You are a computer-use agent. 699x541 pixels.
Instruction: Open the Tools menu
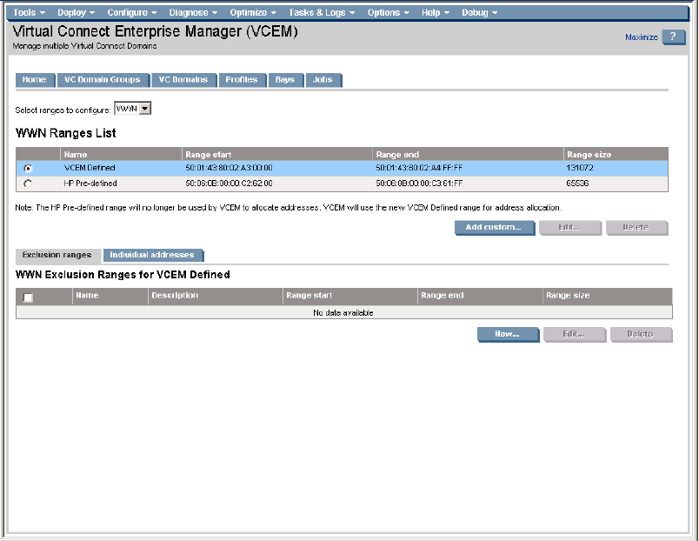[x=29, y=12]
